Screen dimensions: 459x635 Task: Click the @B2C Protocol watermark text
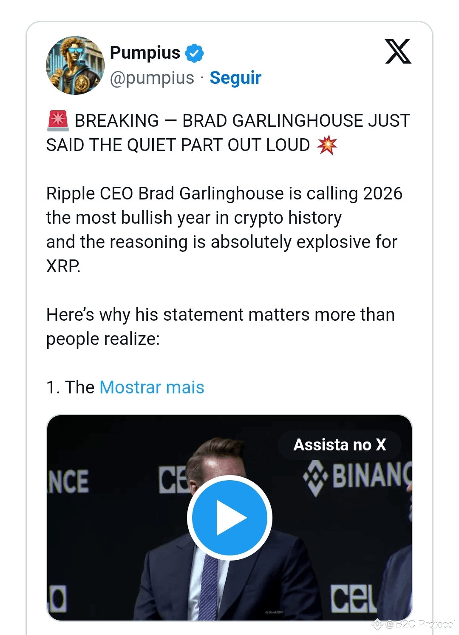[420, 624]
